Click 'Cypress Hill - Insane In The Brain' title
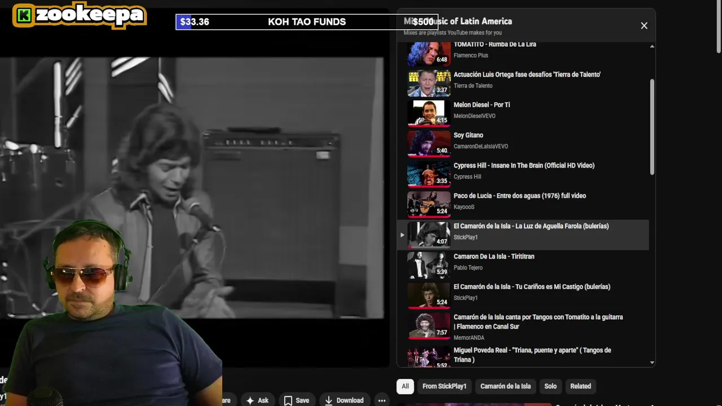The image size is (722, 406). click(x=524, y=166)
